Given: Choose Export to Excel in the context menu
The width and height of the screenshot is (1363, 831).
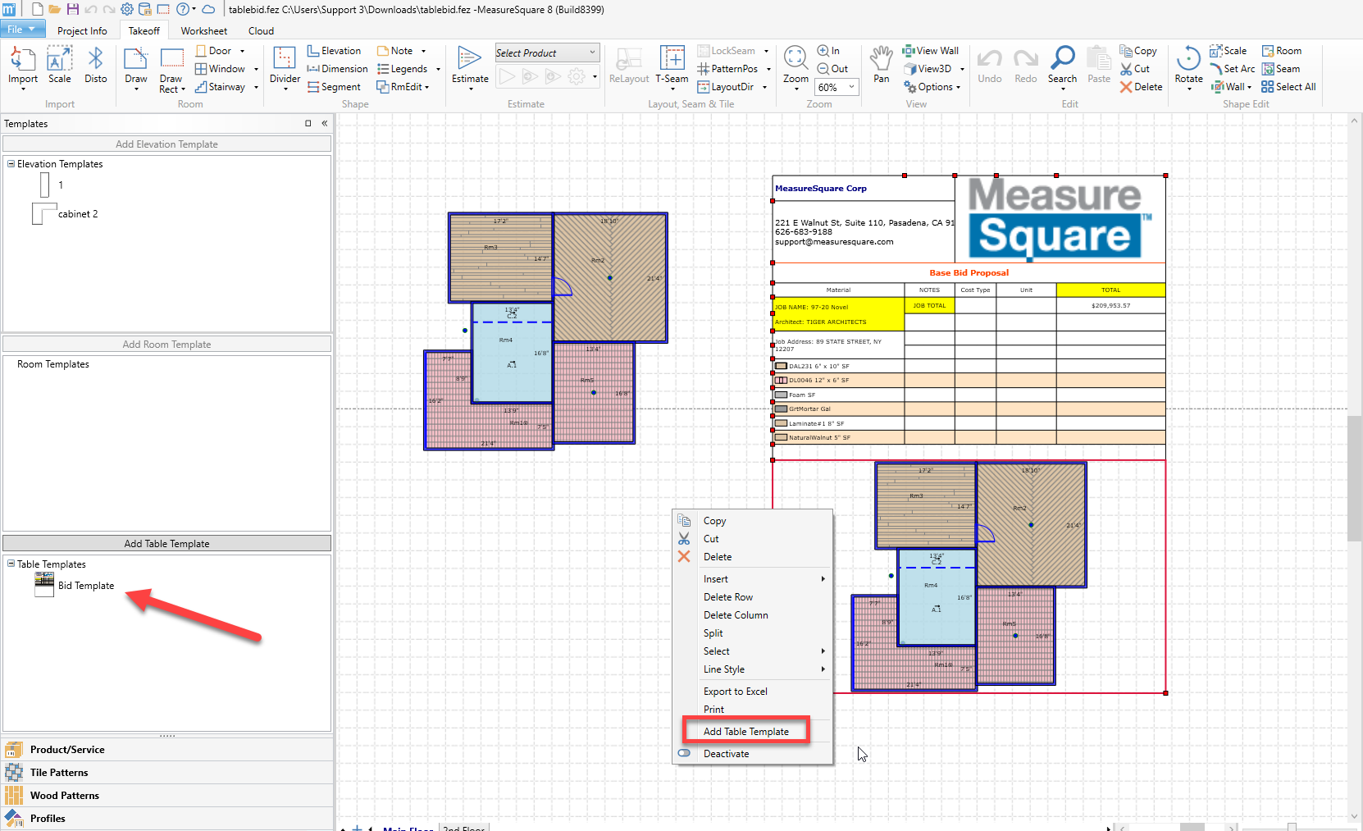Looking at the screenshot, I should pos(736,692).
